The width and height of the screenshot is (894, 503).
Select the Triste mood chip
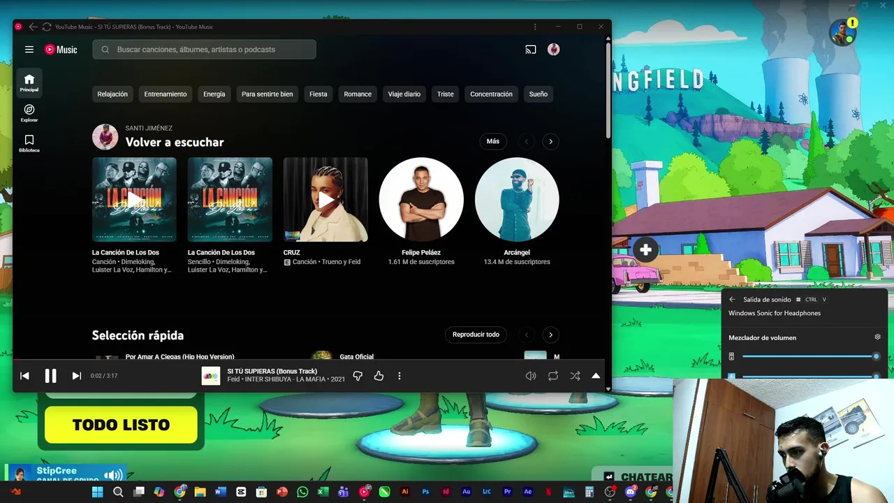(446, 94)
